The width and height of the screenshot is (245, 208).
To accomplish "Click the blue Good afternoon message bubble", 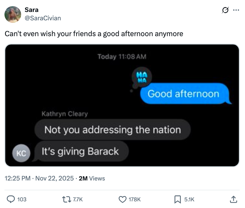I will 183,94.
